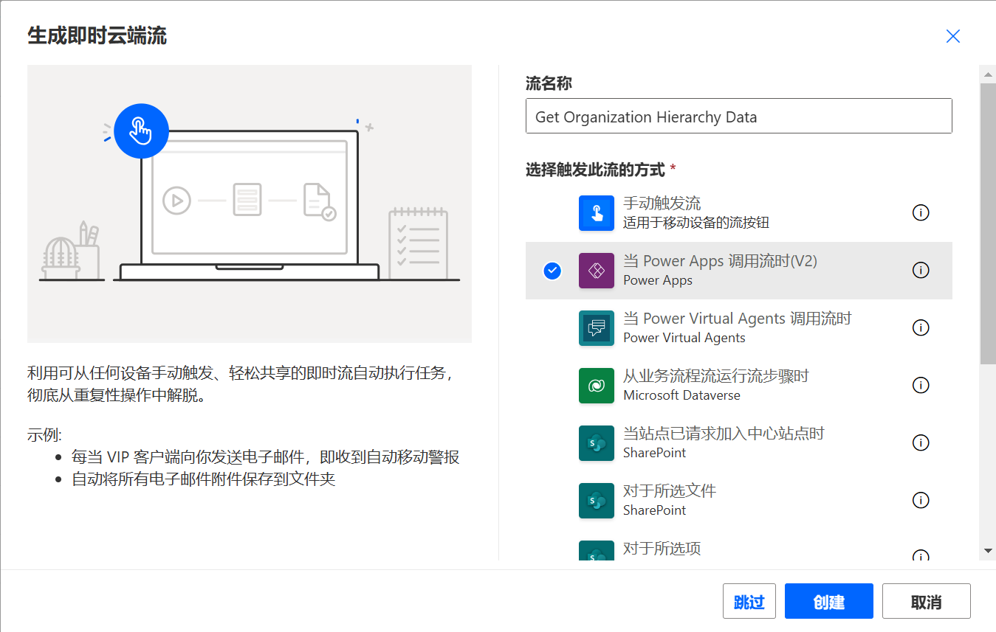Show info for 从业务流程流运行流步骤时
This screenshot has width=996, height=632.
pos(921,385)
